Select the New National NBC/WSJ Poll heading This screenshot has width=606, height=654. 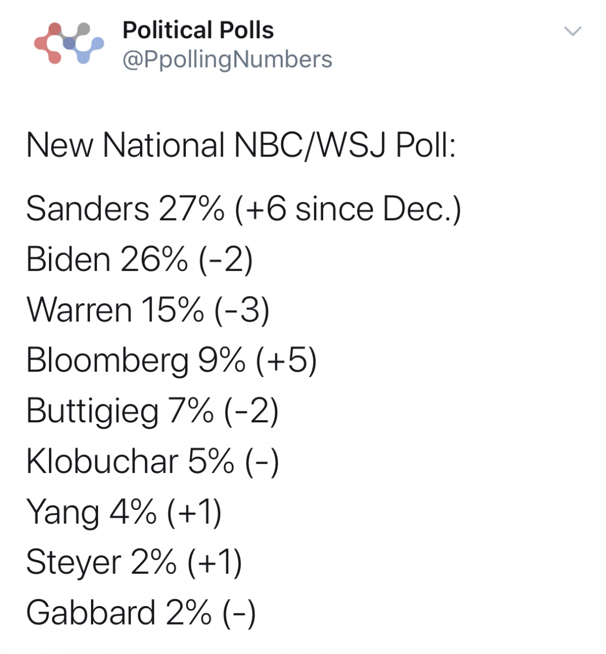(241, 146)
